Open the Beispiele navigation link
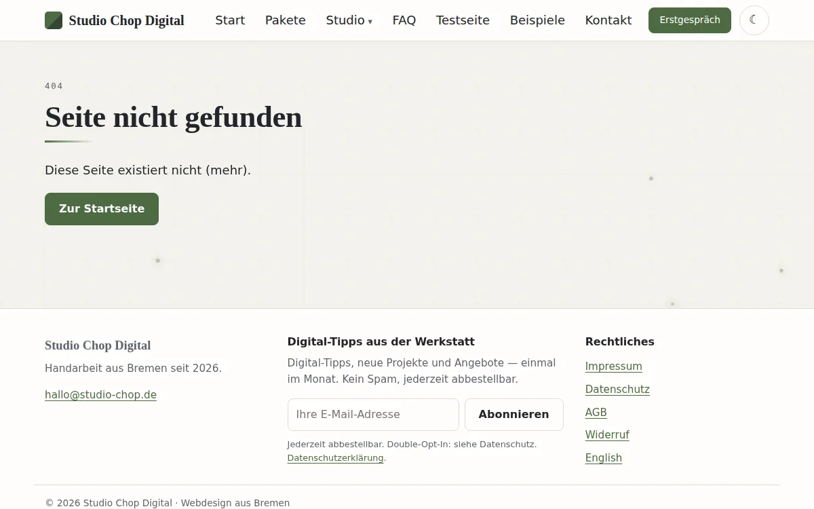Viewport: 814px width, 509px height. pos(537,20)
